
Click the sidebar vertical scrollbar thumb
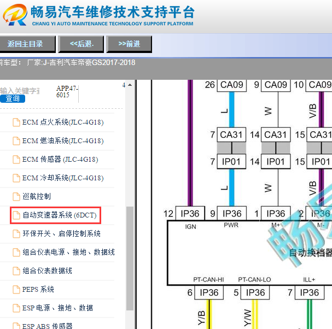pyautogui.click(x=130, y=258)
